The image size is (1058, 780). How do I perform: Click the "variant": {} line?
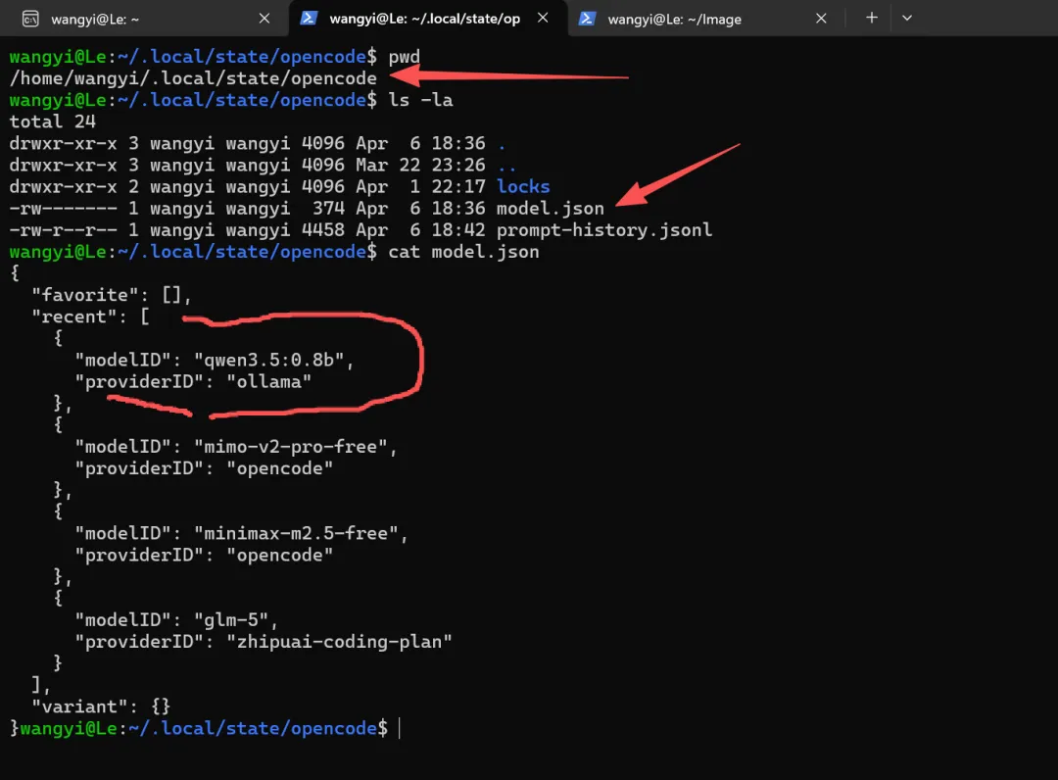click(101, 707)
